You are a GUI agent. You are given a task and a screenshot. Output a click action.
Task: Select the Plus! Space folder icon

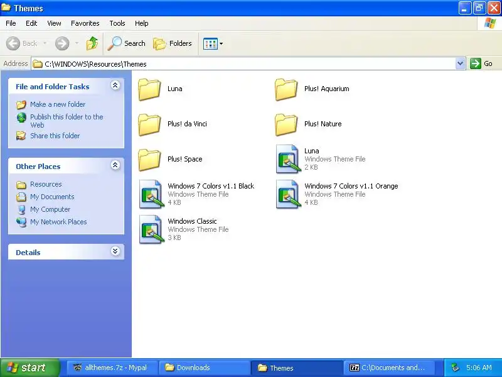(149, 160)
